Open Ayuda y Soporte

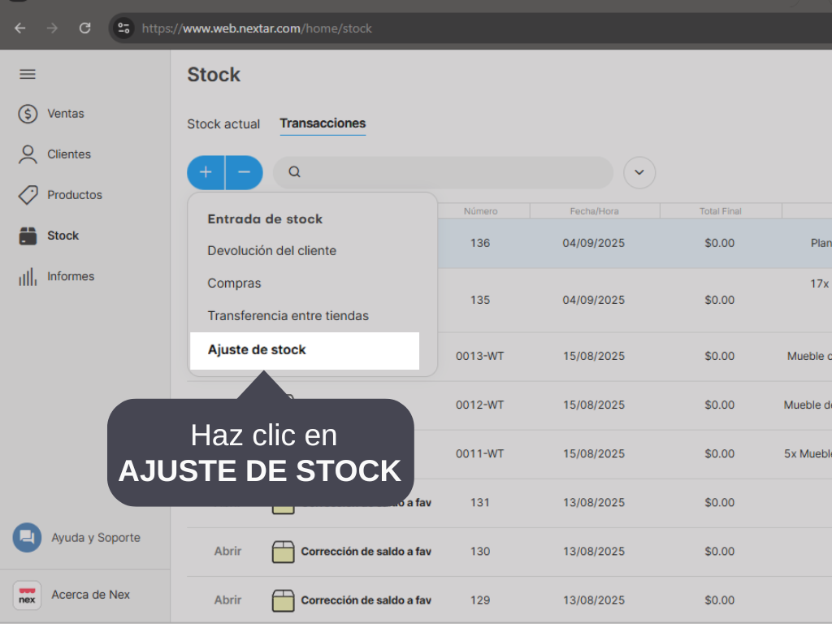pyautogui.click(x=96, y=538)
